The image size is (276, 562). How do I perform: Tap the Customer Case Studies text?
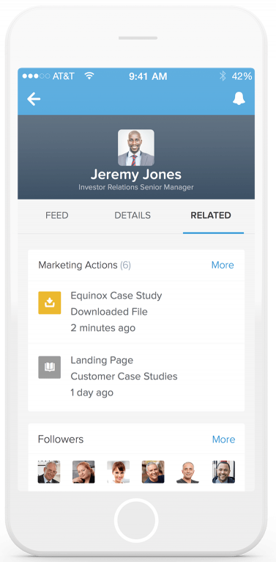click(124, 376)
